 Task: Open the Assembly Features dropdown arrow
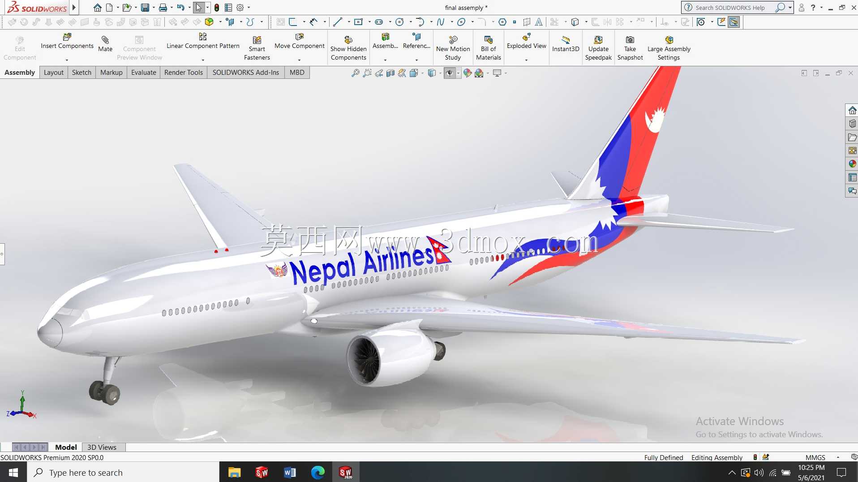(385, 60)
